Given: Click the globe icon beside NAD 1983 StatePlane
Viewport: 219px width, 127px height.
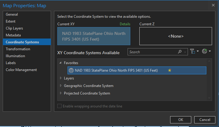Looking at the screenshot, I should point(71,70).
